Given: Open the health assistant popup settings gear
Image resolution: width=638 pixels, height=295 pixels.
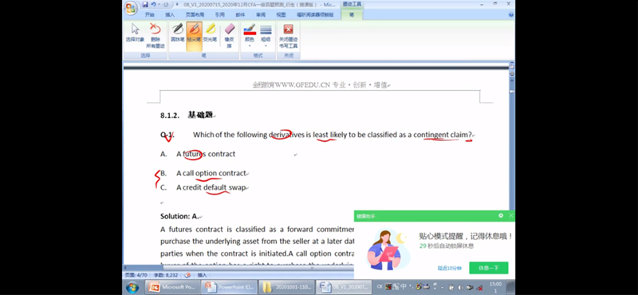Looking at the screenshot, I should click(501, 215).
